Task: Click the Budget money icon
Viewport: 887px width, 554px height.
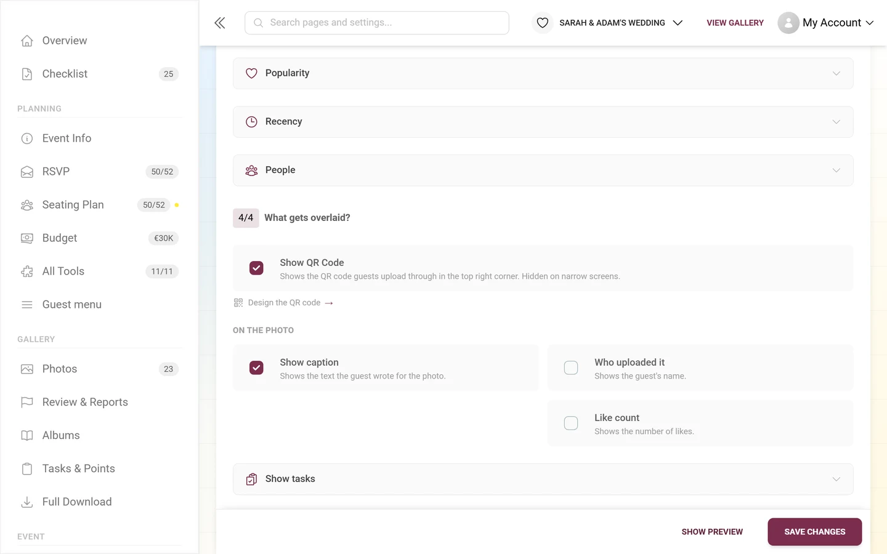Action: point(27,238)
